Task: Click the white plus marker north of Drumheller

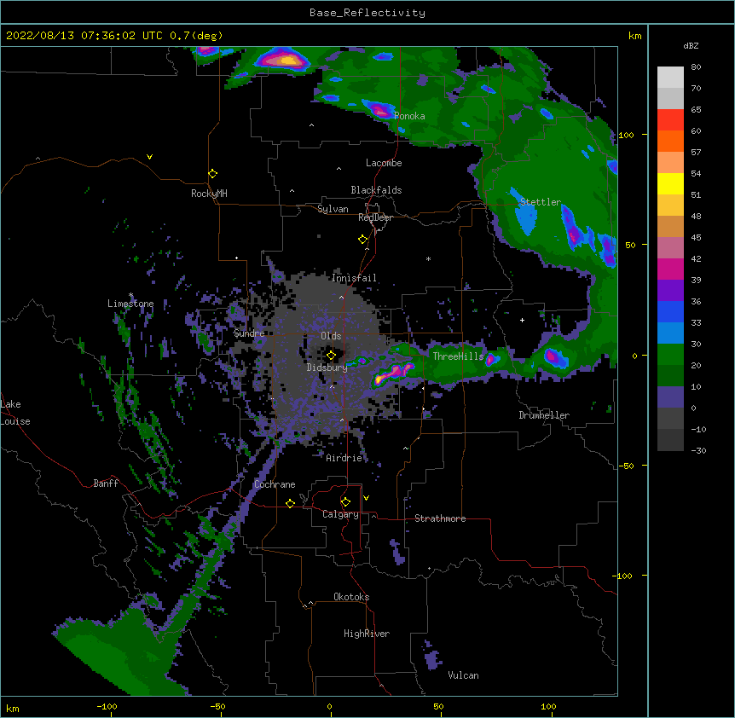Action: click(522, 320)
